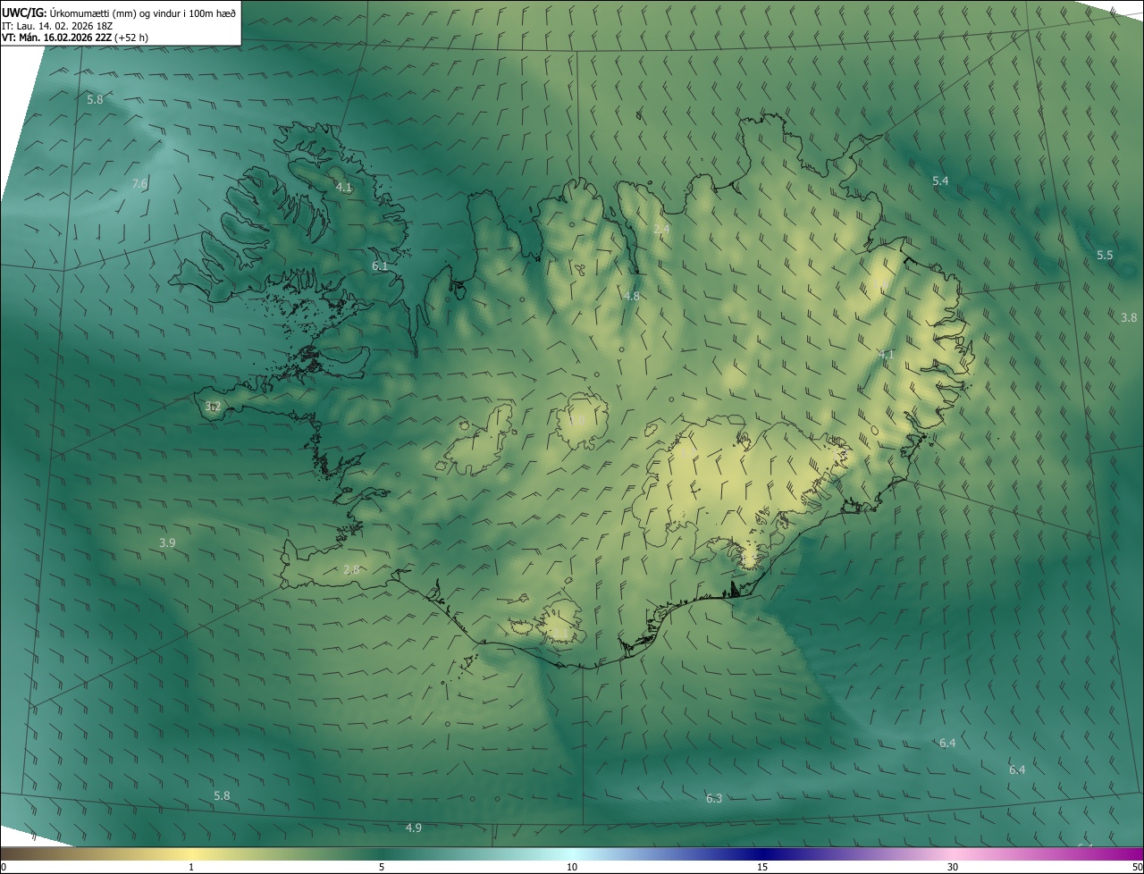Click the 6.3 value label south of Iceland
The height and width of the screenshot is (874, 1144).
(x=714, y=798)
